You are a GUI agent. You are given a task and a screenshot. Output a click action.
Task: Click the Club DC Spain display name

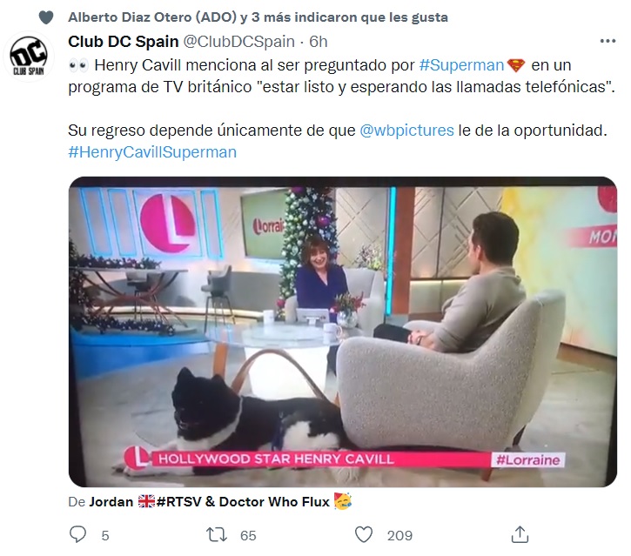coord(123,42)
